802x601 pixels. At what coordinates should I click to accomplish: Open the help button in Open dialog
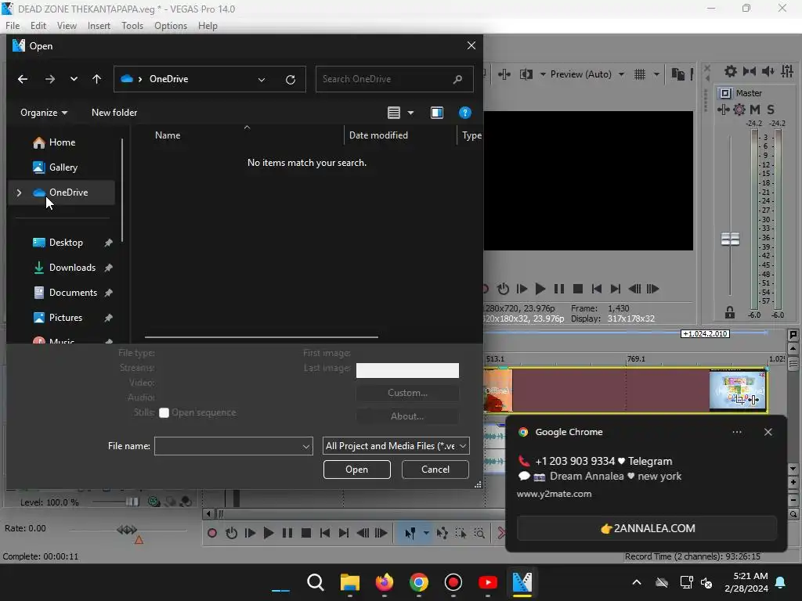click(465, 113)
